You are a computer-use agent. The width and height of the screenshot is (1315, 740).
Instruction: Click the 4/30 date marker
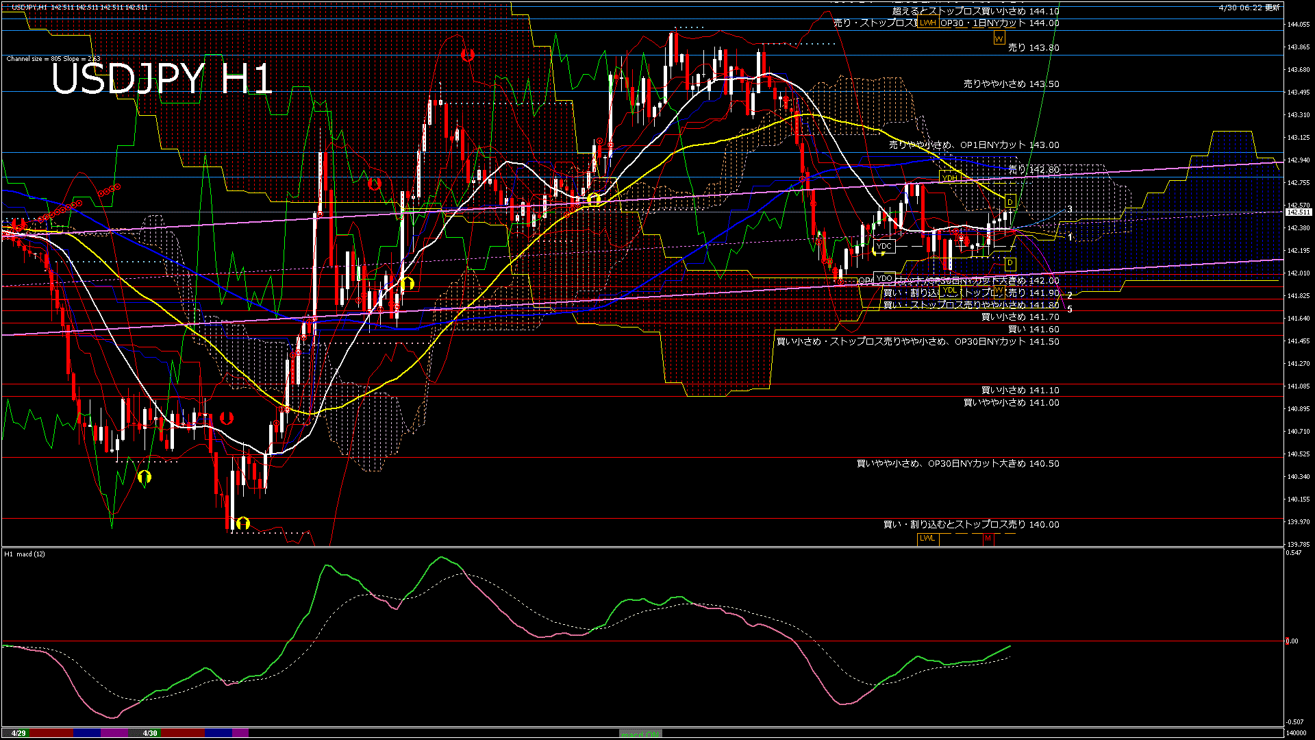[x=150, y=733]
